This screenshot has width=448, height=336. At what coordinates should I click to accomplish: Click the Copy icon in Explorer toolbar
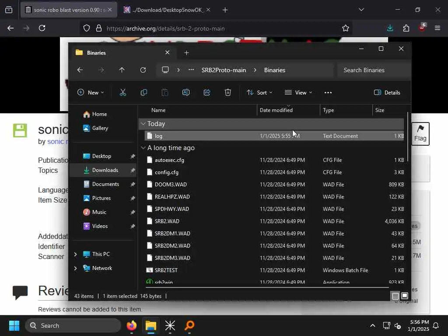[143, 92]
